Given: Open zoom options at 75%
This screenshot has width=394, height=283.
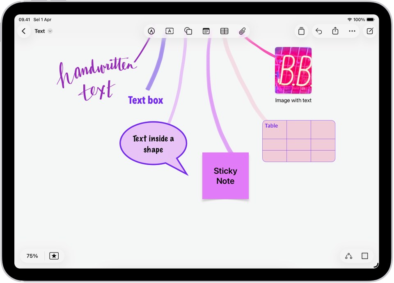Looking at the screenshot, I should tap(32, 255).
